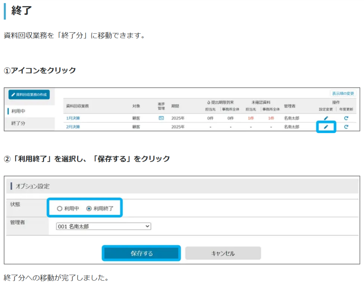The width and height of the screenshot is (364, 284).
Task: Switch to the 終了分 sidebar tab
Action: [18, 123]
